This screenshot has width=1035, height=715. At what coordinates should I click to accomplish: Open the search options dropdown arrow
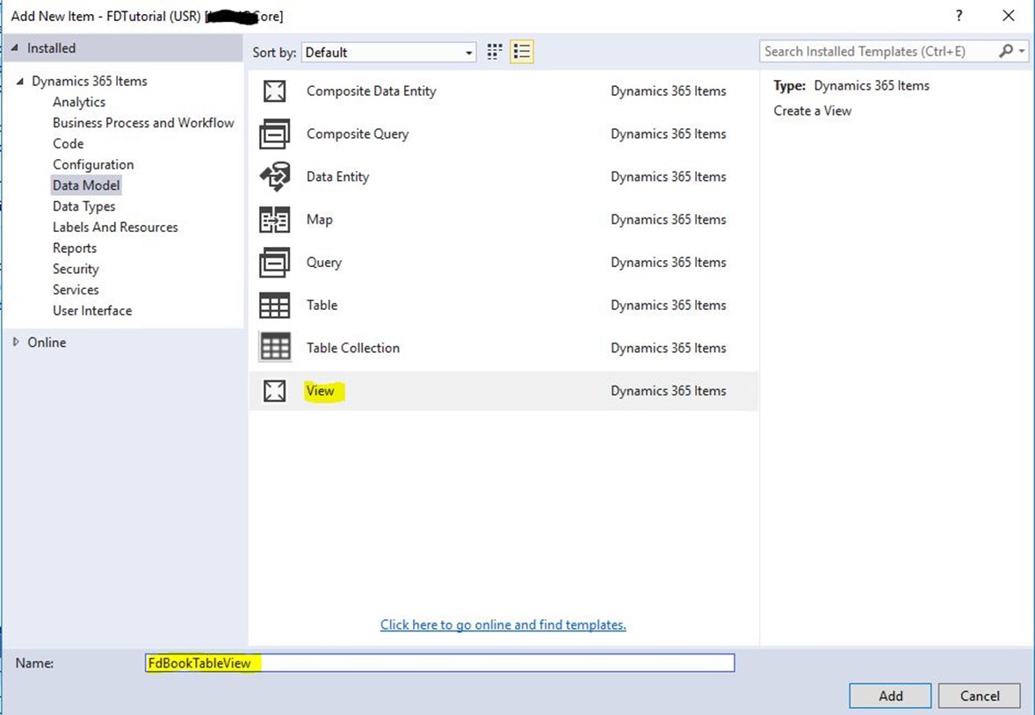tap(1022, 51)
